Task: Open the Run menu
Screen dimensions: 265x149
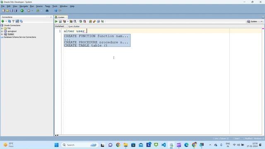Action: (x=32, y=6)
